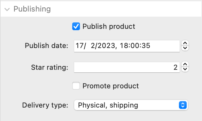Increment star rating using up arrow
This screenshot has width=202, height=121.
pyautogui.click(x=185, y=64)
